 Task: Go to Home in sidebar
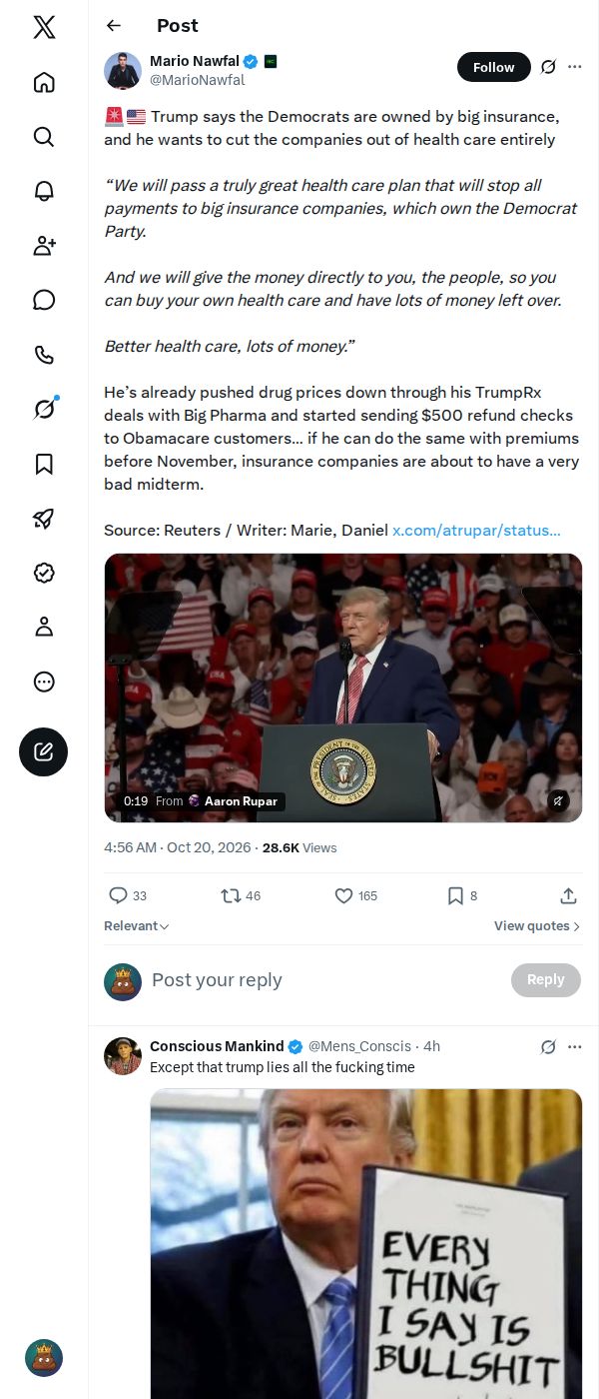[44, 82]
